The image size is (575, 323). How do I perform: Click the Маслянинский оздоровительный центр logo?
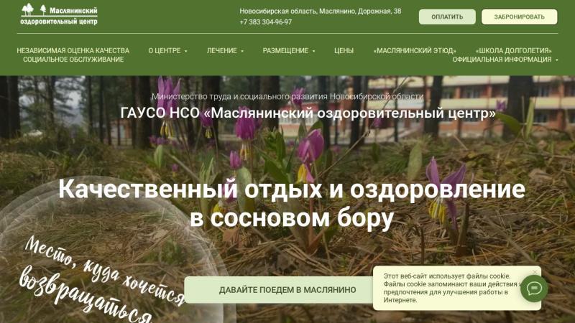(59, 14)
